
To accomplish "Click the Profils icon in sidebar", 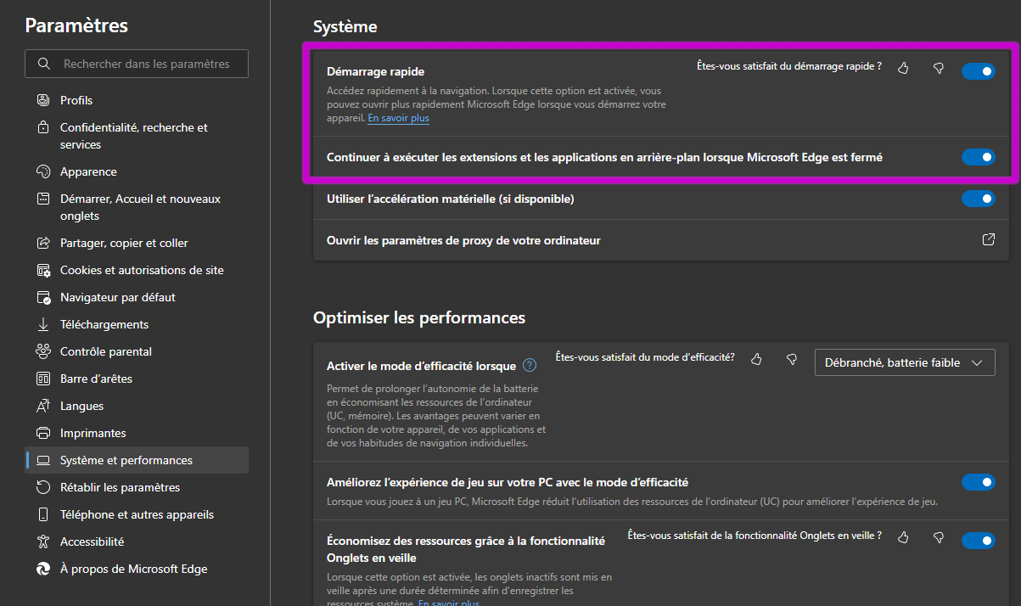I will 43,100.
